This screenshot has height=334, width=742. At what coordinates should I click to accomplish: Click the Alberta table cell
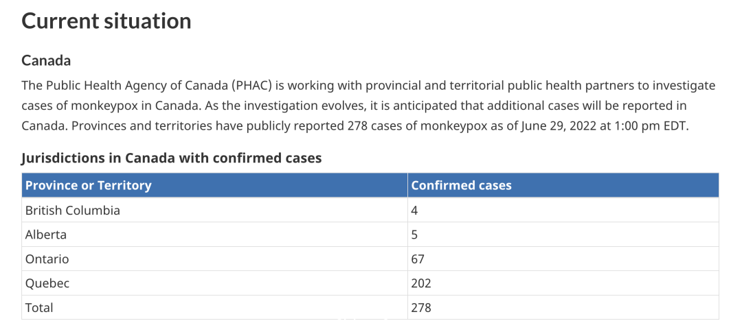[214, 235]
